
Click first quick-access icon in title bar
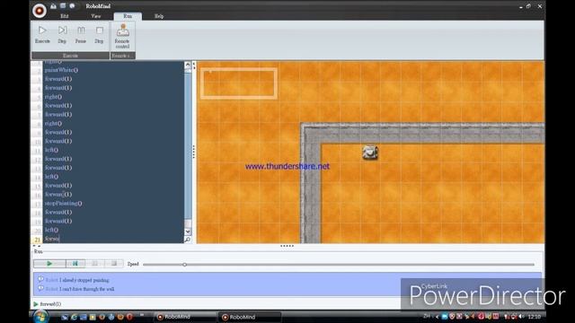[53, 6]
